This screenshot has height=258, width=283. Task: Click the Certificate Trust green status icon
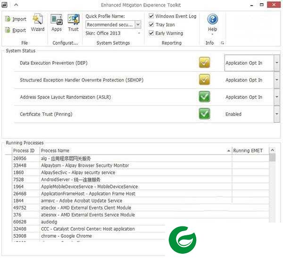click(x=205, y=113)
